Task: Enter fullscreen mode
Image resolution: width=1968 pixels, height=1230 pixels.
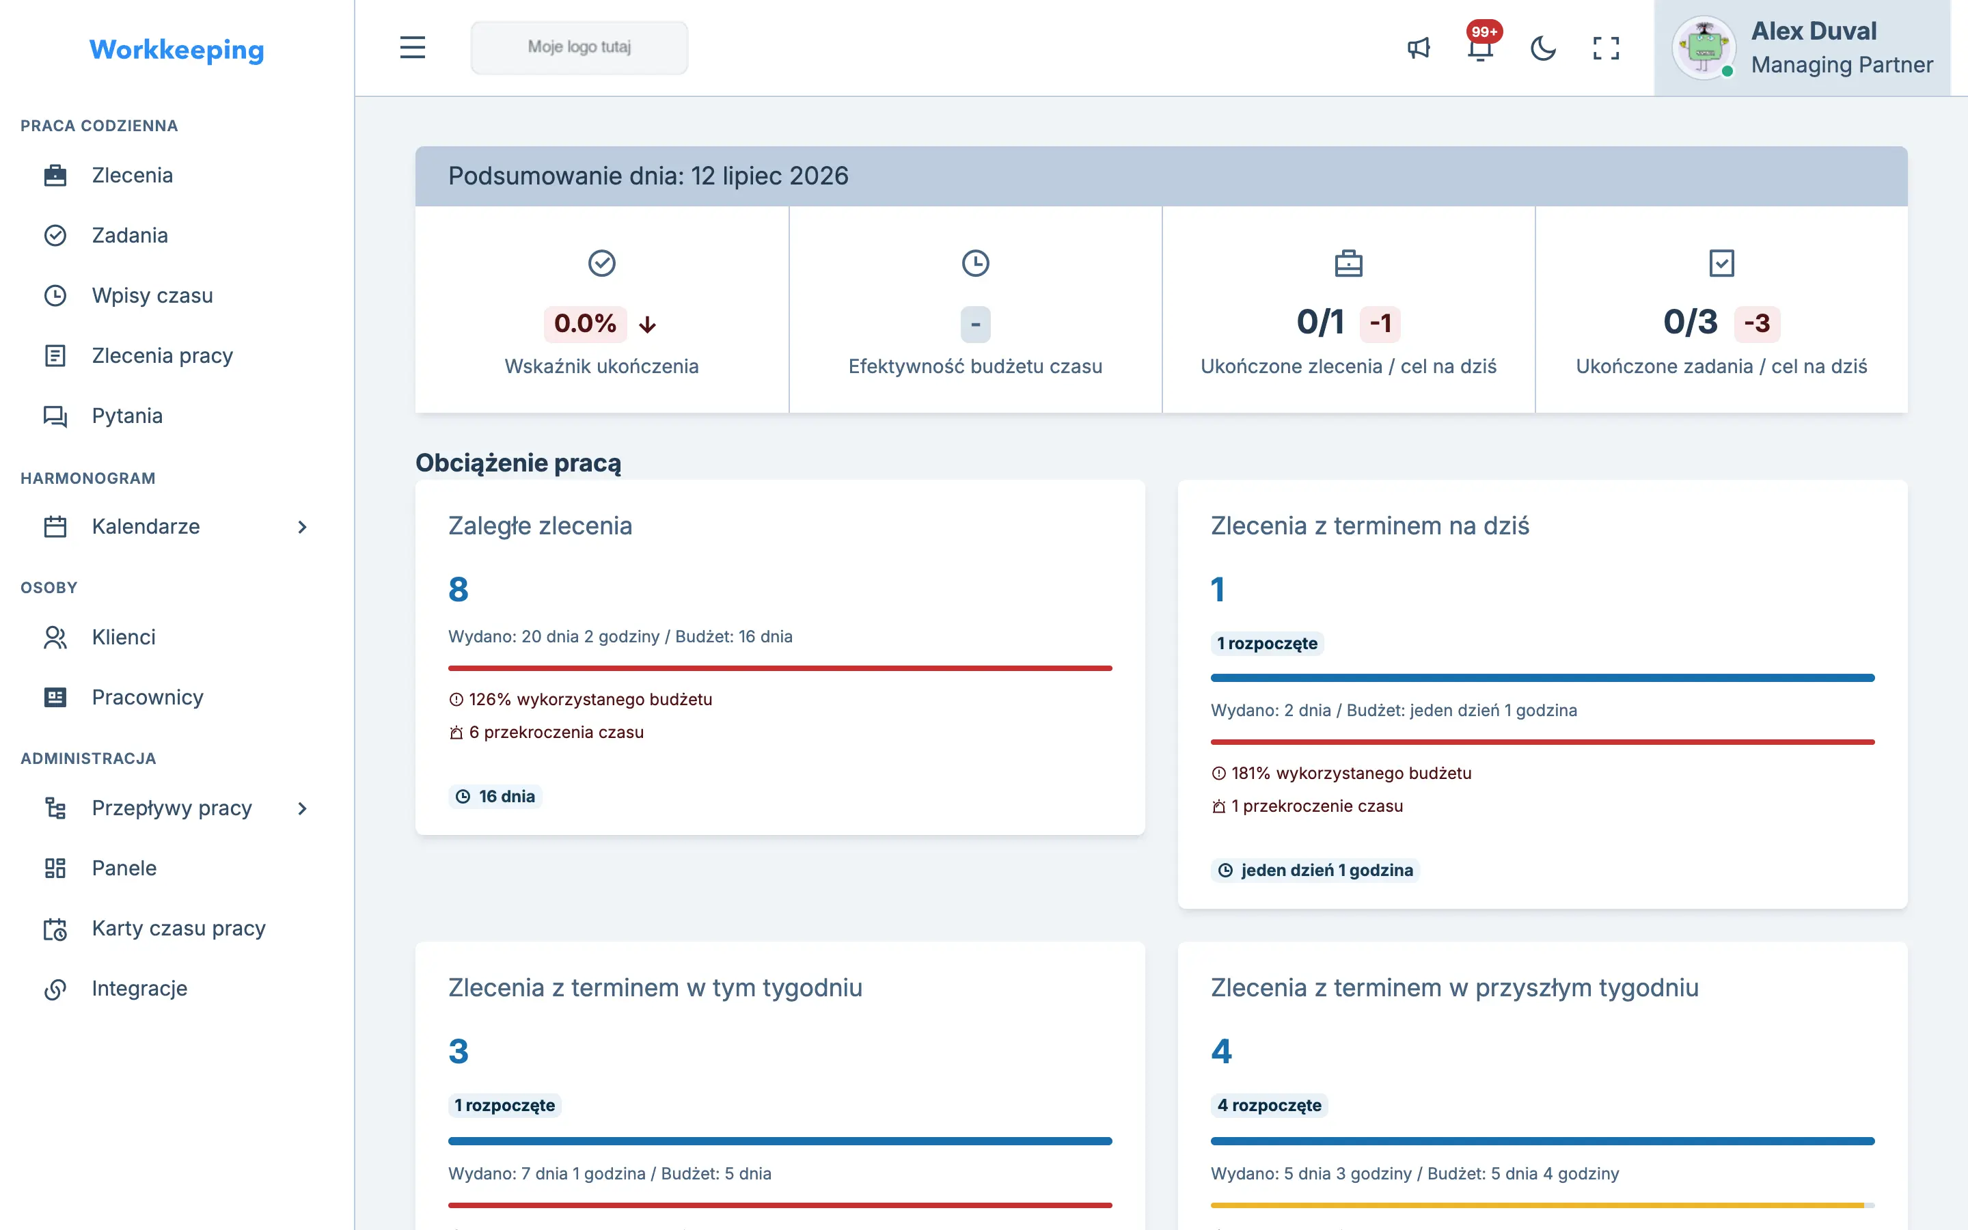Action: 1605,48
